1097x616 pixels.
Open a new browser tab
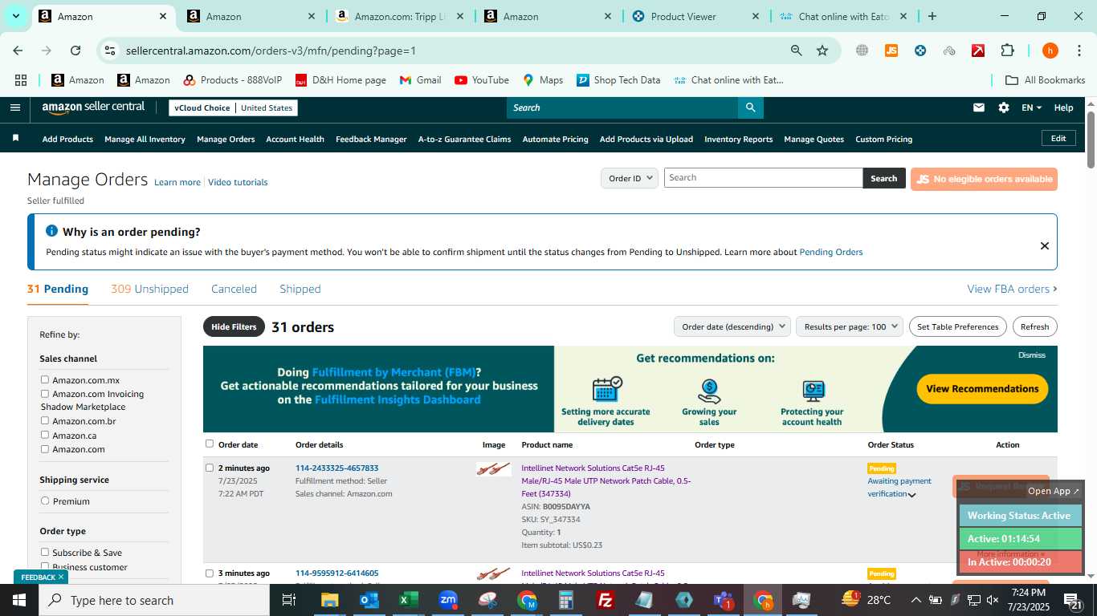tap(932, 16)
